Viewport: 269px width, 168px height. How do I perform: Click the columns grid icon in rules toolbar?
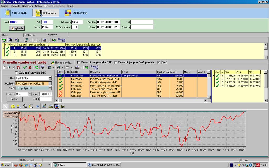[x=68, y=67]
